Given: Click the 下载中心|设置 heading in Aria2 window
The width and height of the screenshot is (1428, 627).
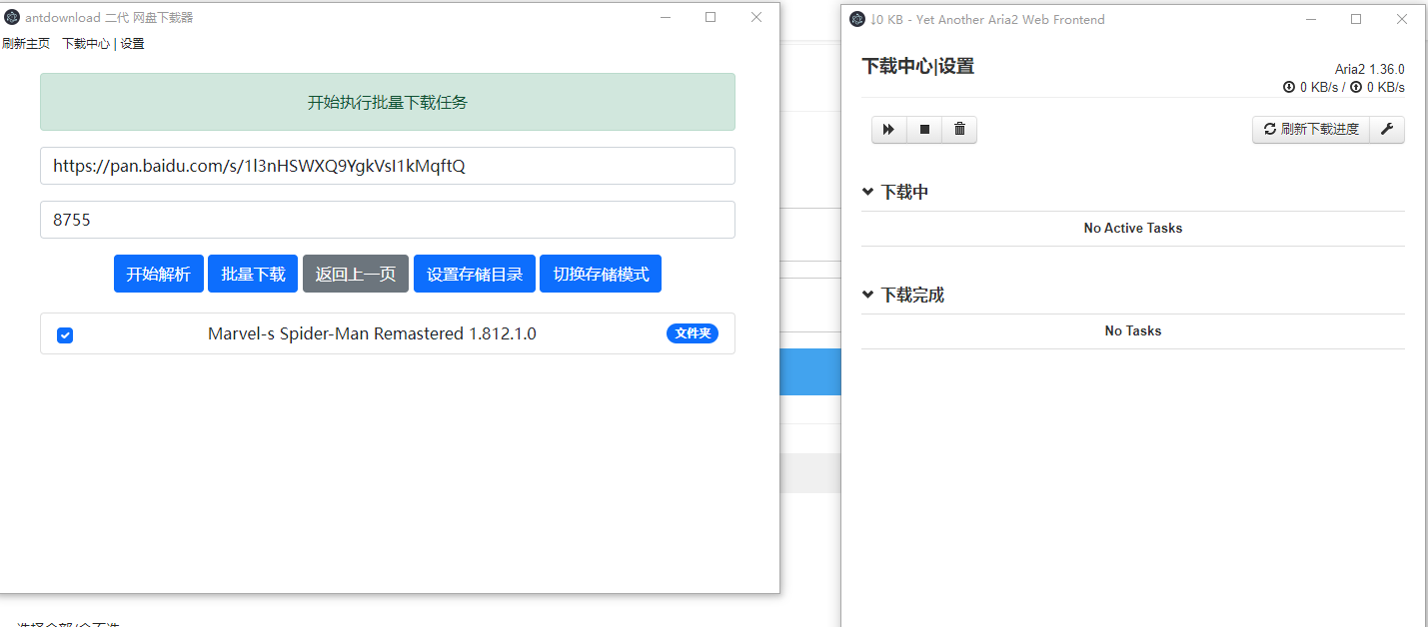Looking at the screenshot, I should pyautogui.click(x=917, y=66).
